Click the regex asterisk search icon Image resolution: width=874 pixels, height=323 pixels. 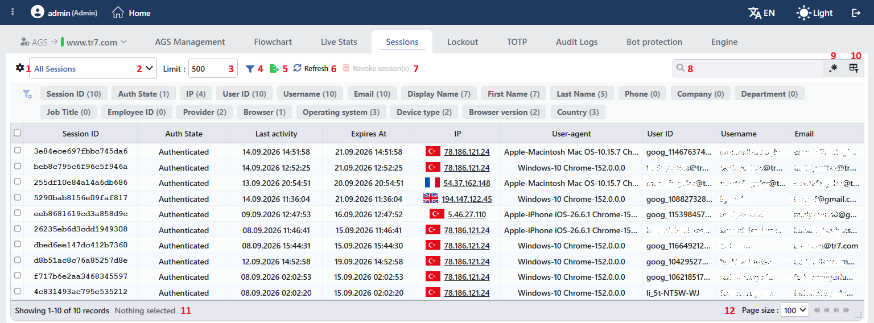tap(834, 68)
